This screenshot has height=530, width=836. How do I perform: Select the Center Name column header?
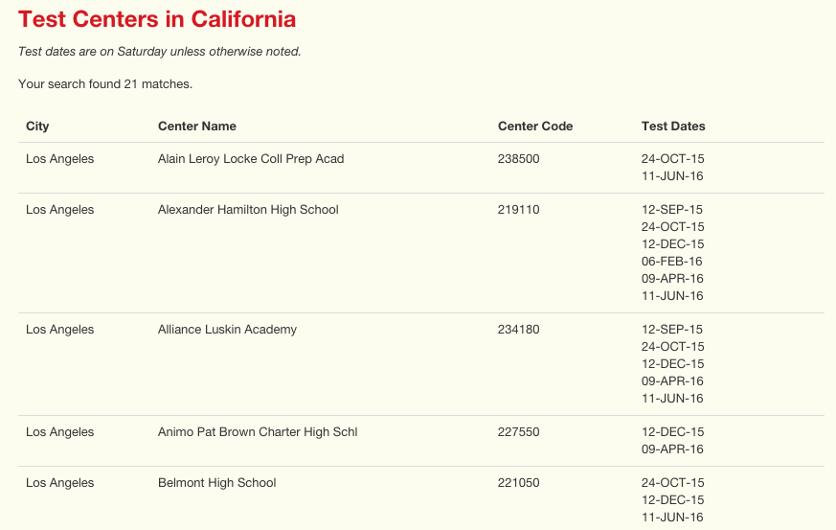tap(196, 126)
